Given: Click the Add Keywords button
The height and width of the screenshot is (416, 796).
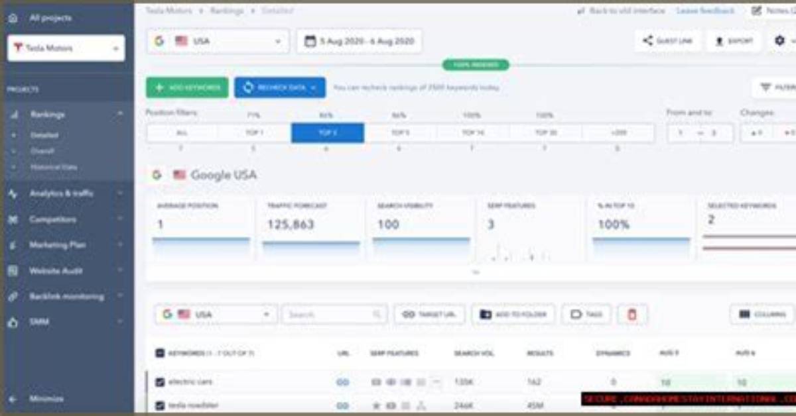Looking at the screenshot, I should pyautogui.click(x=187, y=87).
